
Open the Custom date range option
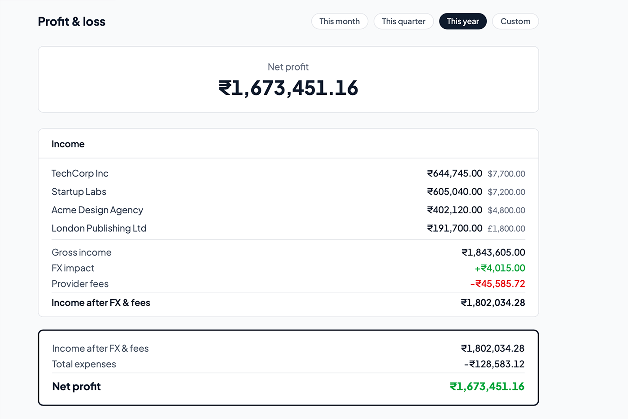(x=515, y=22)
